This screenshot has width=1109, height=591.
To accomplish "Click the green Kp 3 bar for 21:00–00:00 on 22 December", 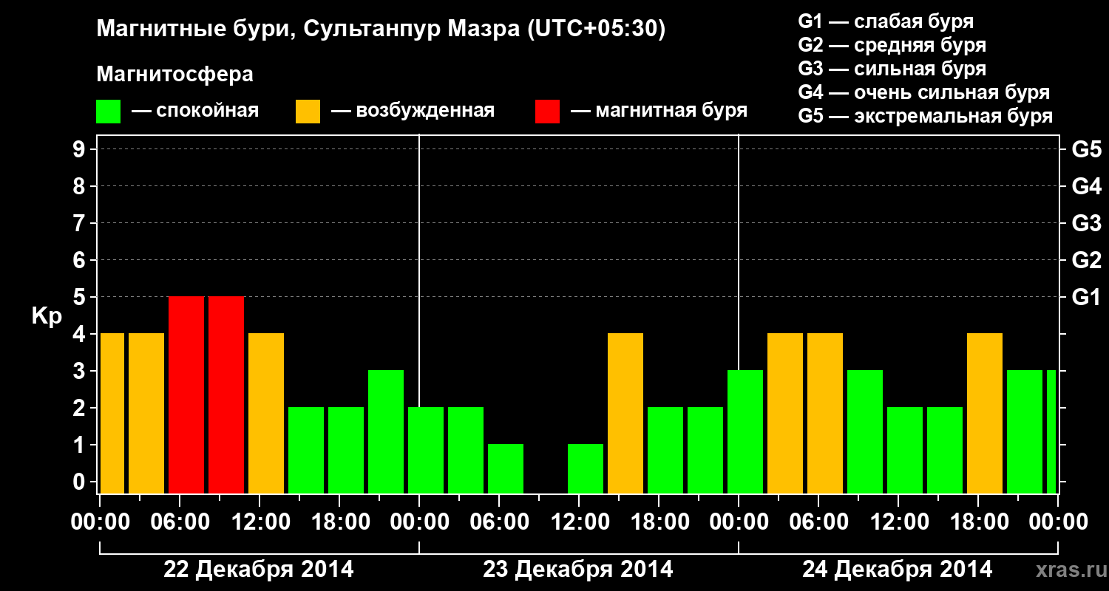I will click(386, 431).
